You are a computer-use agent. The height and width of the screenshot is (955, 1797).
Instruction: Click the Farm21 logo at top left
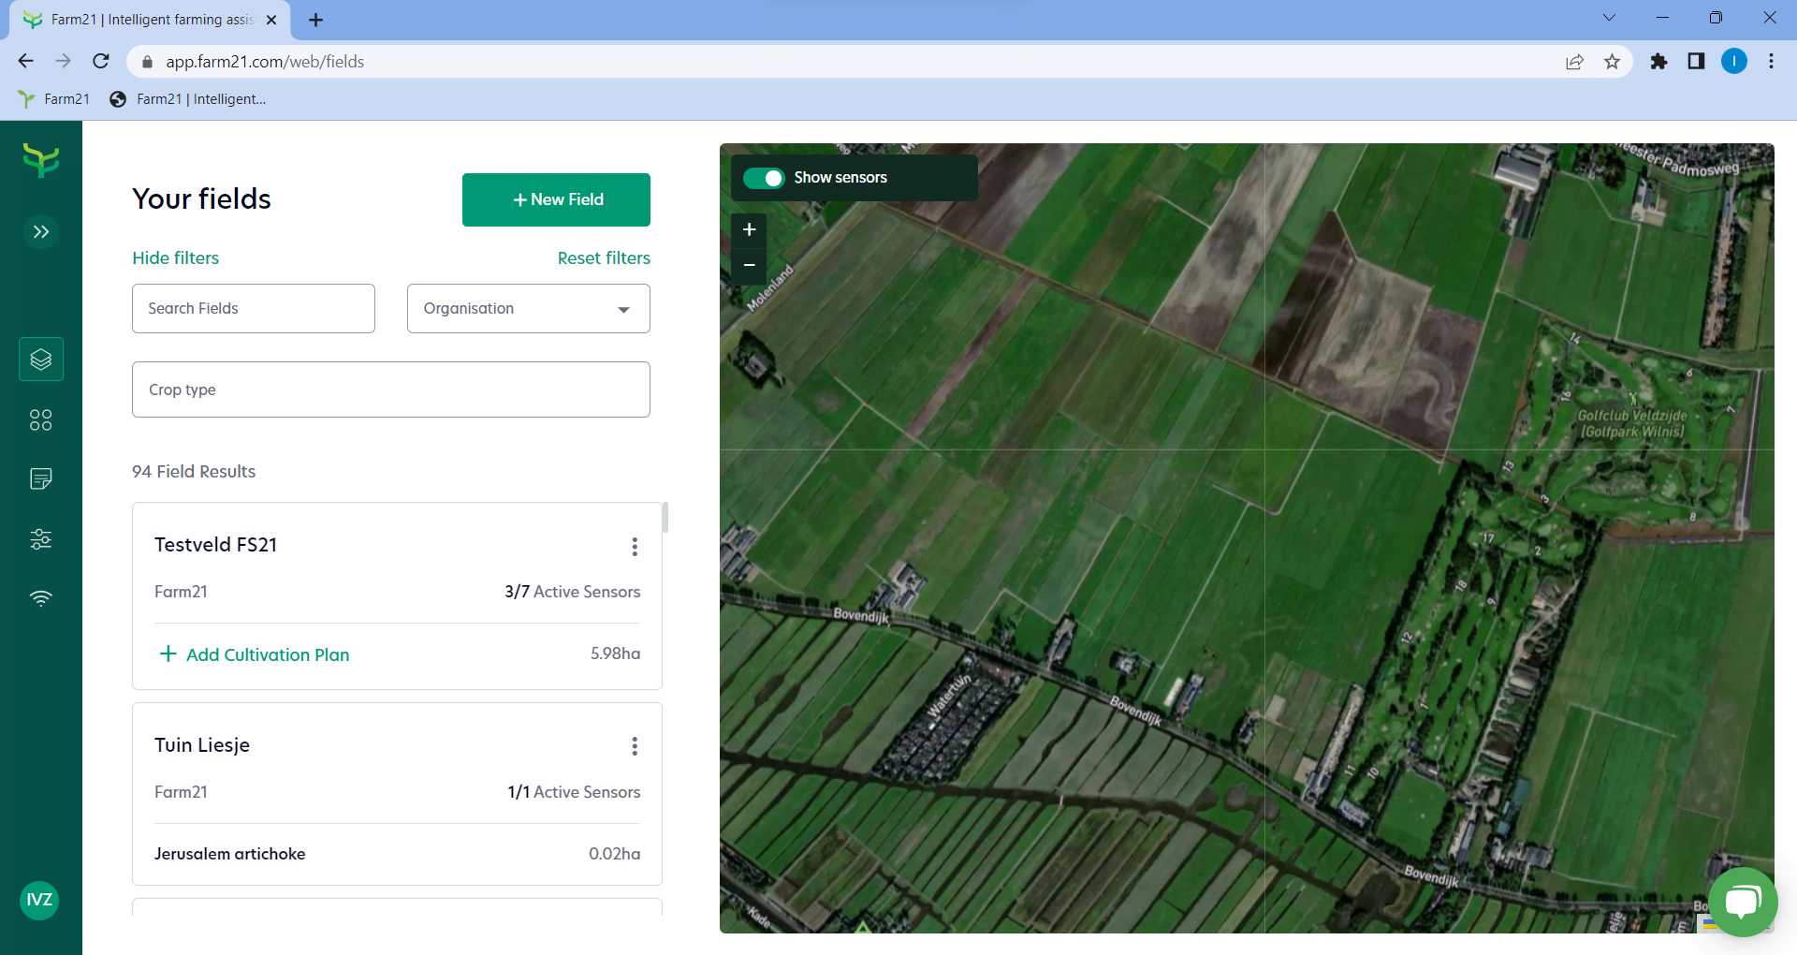(40, 160)
